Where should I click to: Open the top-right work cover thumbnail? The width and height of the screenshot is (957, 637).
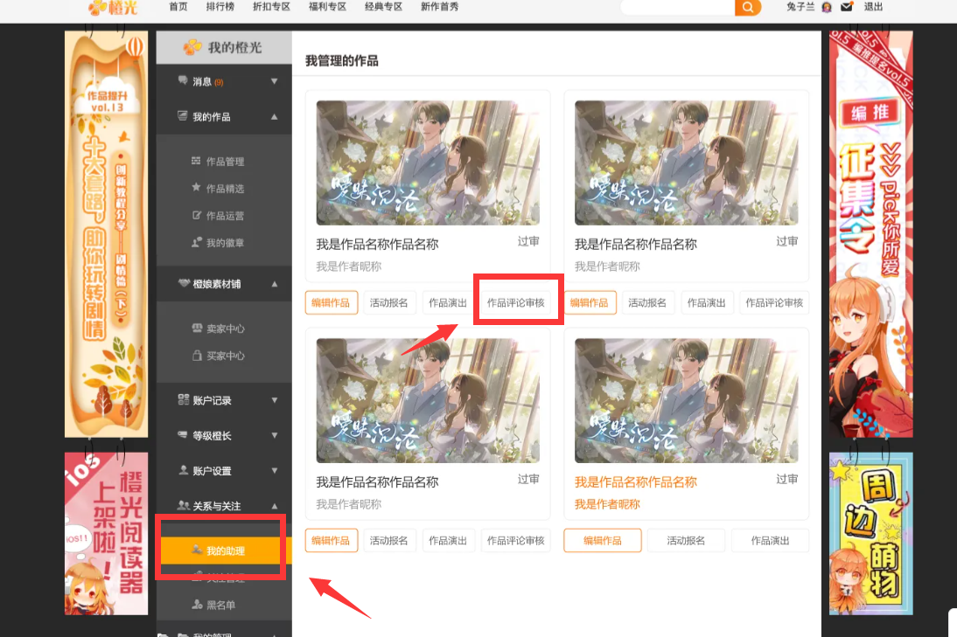(x=687, y=163)
